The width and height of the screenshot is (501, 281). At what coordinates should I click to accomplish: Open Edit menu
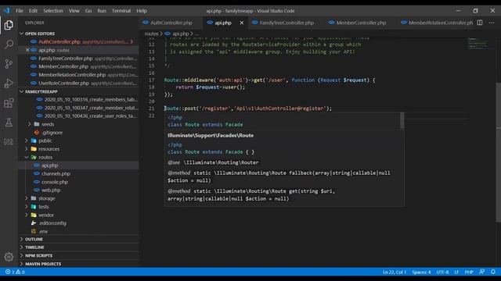[x=33, y=10]
